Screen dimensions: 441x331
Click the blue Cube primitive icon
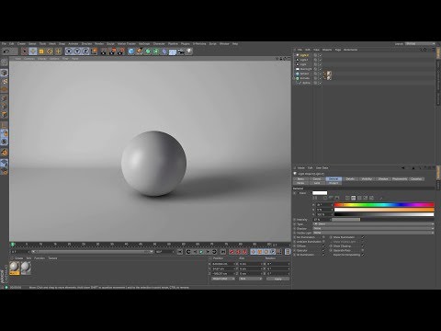[x=131, y=51]
